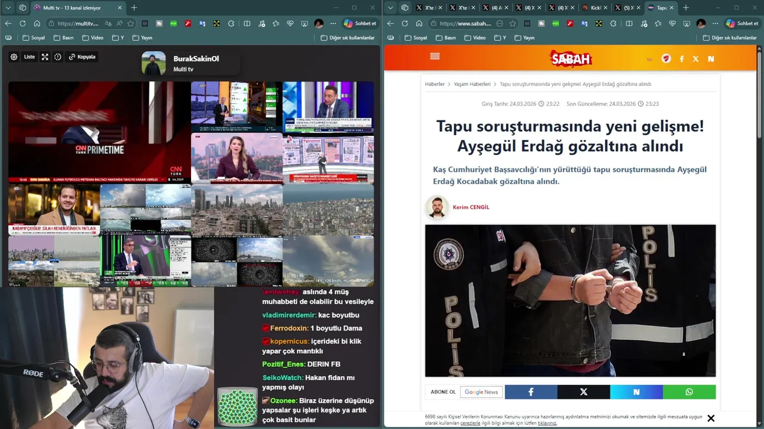The height and width of the screenshot is (429, 764).
Task: Click the fullscreen expand icon in Multi tv
Action: [x=45, y=57]
